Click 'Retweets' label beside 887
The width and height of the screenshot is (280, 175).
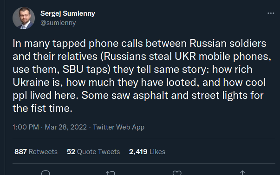pos(43,152)
